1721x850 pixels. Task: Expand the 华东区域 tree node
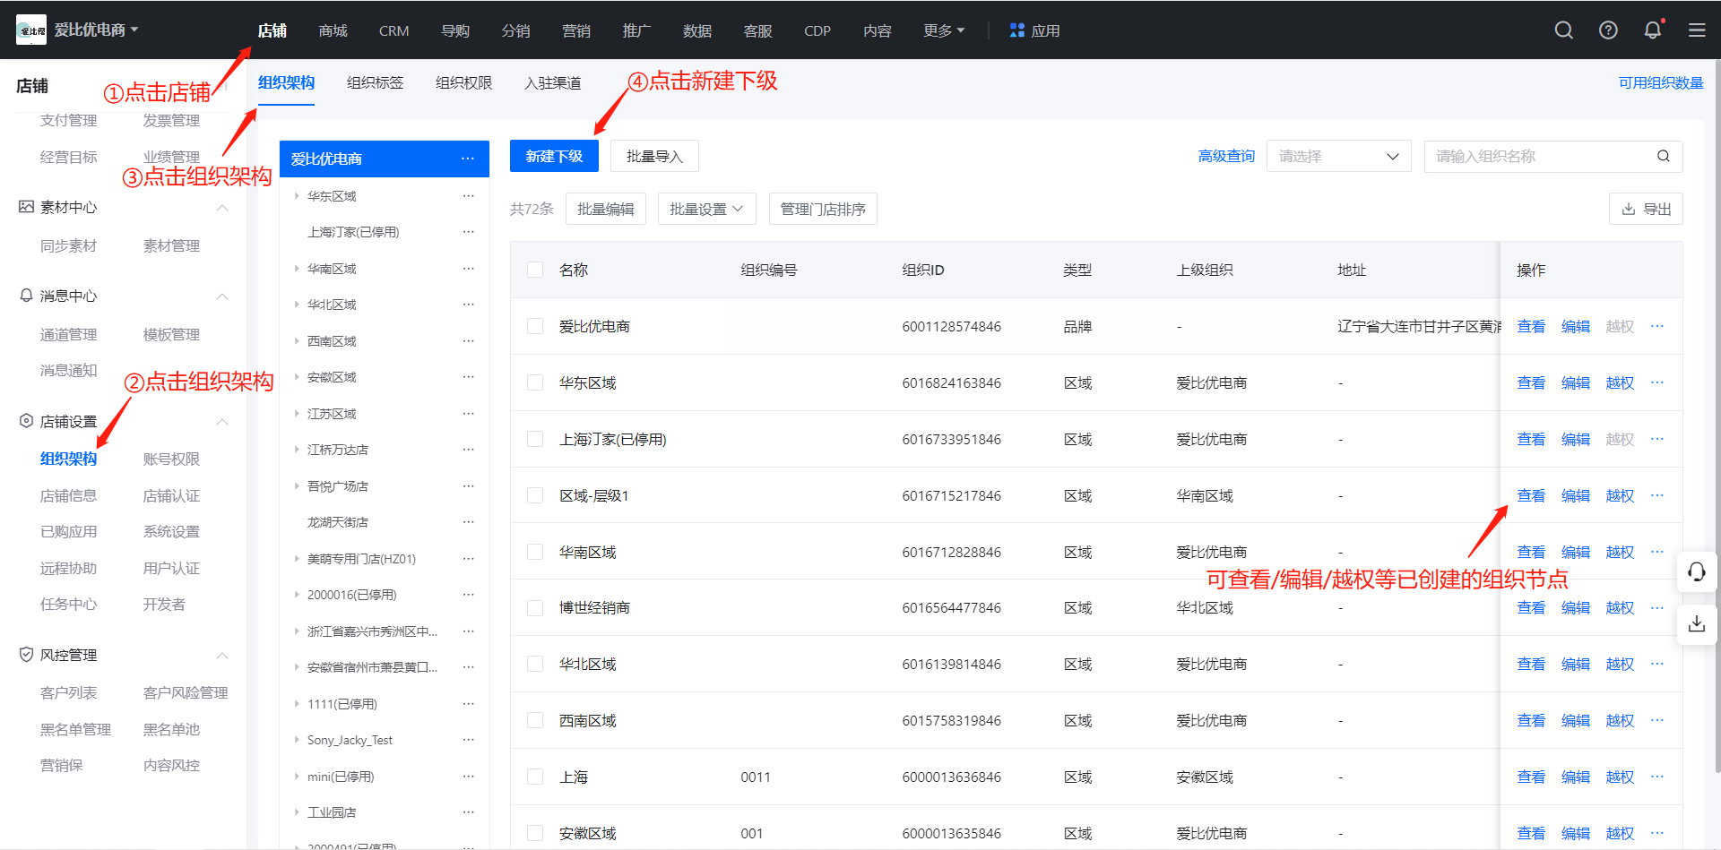tap(297, 196)
